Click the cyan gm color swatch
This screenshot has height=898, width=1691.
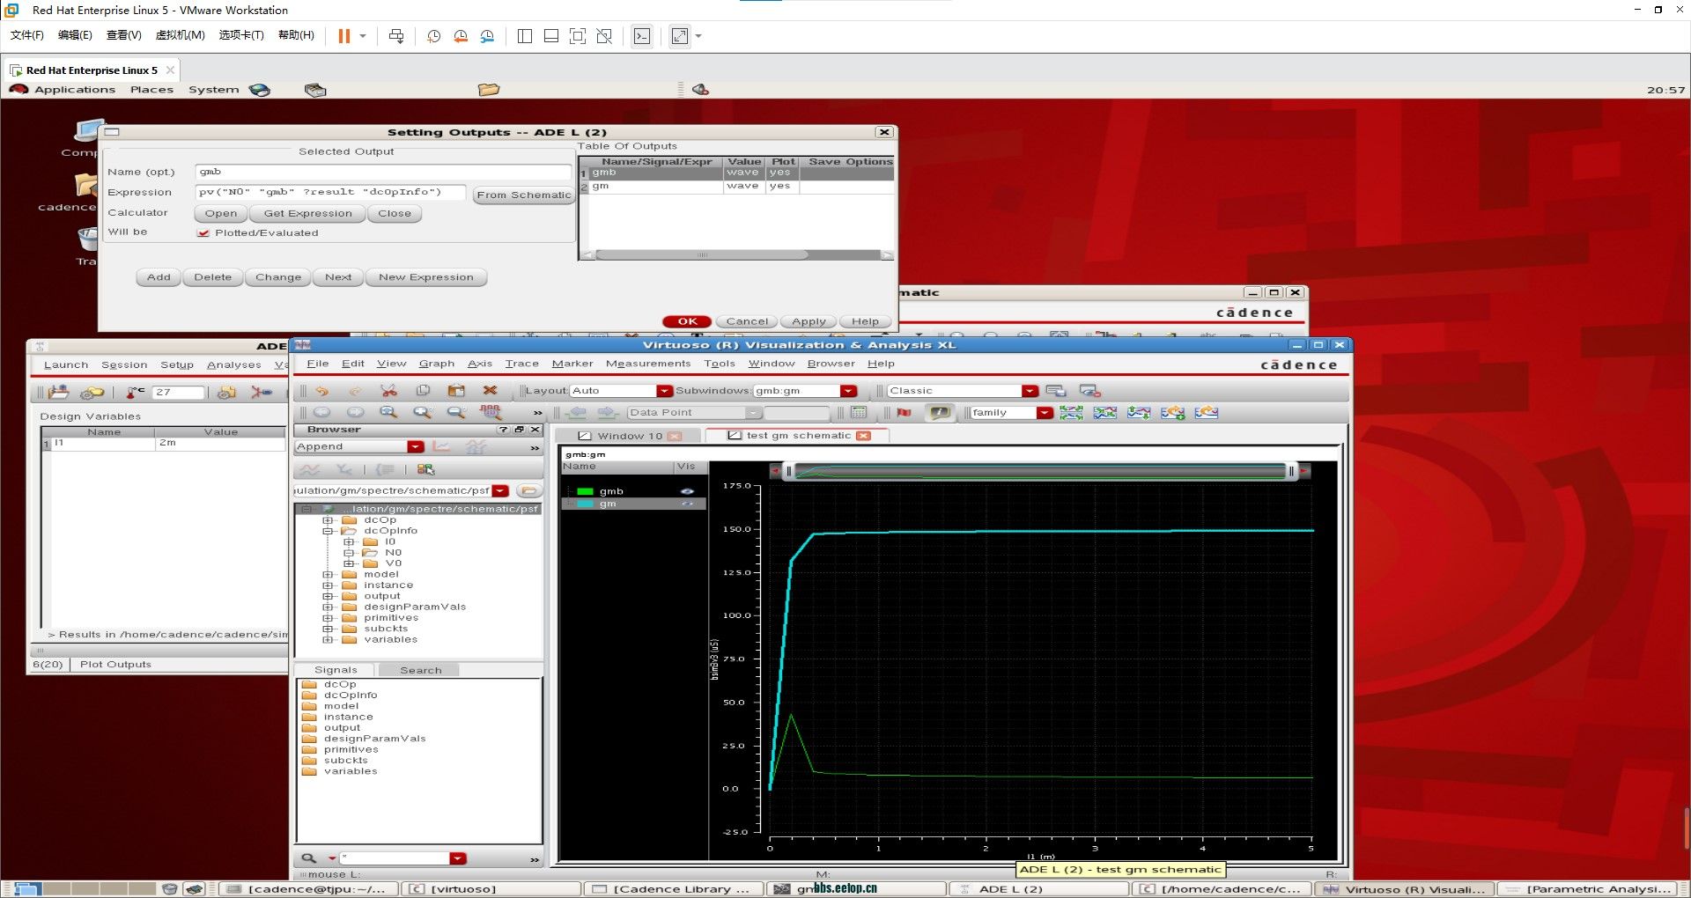(x=585, y=504)
